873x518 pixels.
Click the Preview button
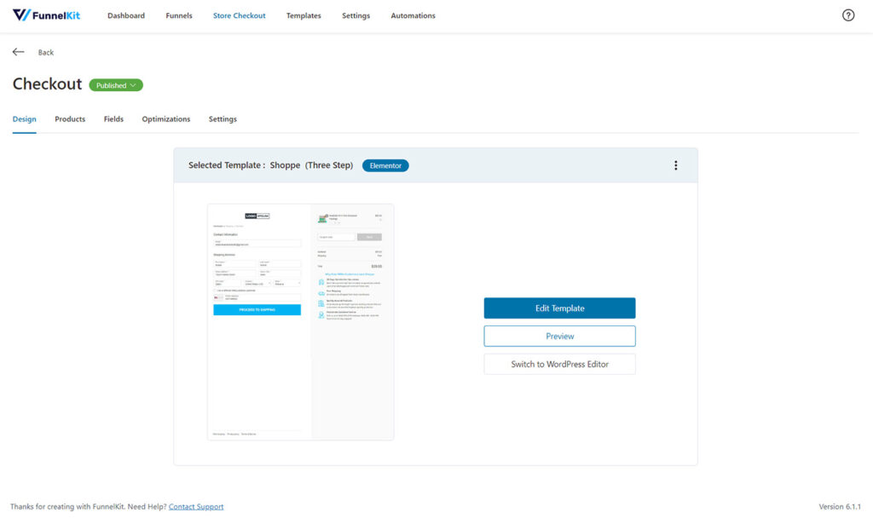[559, 336]
